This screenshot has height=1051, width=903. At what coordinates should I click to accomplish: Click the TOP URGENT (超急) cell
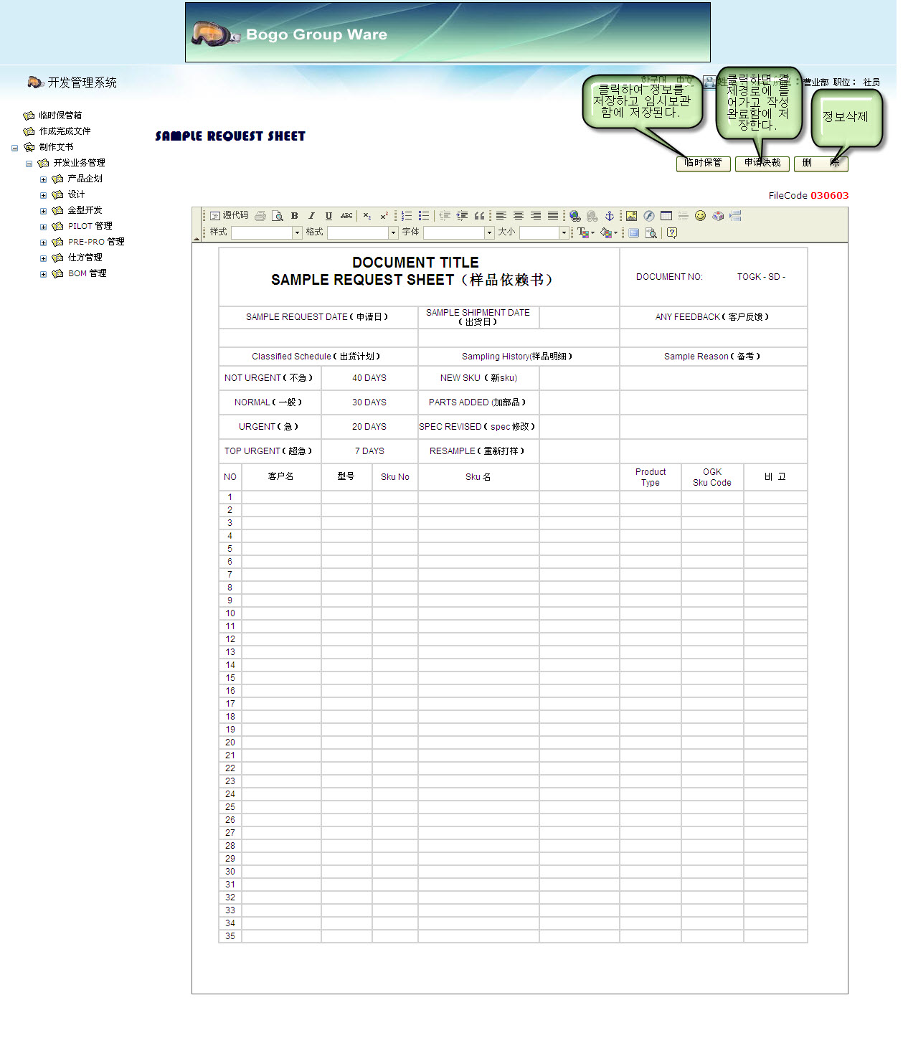[x=270, y=451]
